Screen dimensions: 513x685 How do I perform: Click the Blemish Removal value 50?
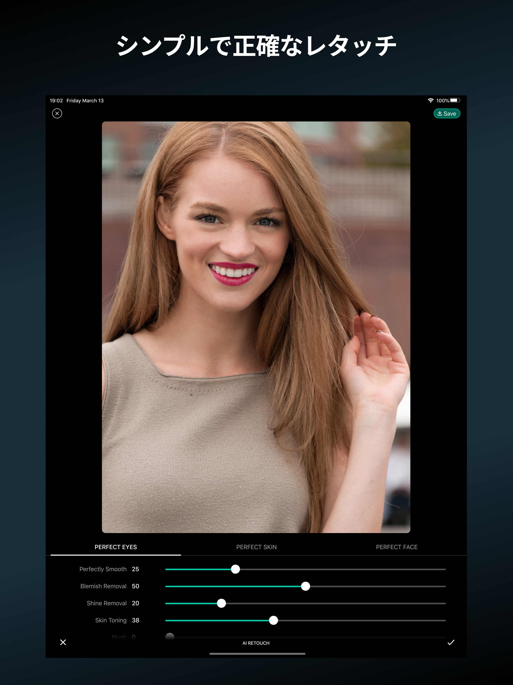[135, 586]
